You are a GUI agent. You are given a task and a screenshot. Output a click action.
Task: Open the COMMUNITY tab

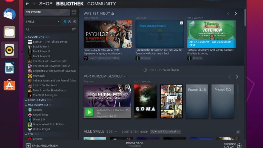101,4
